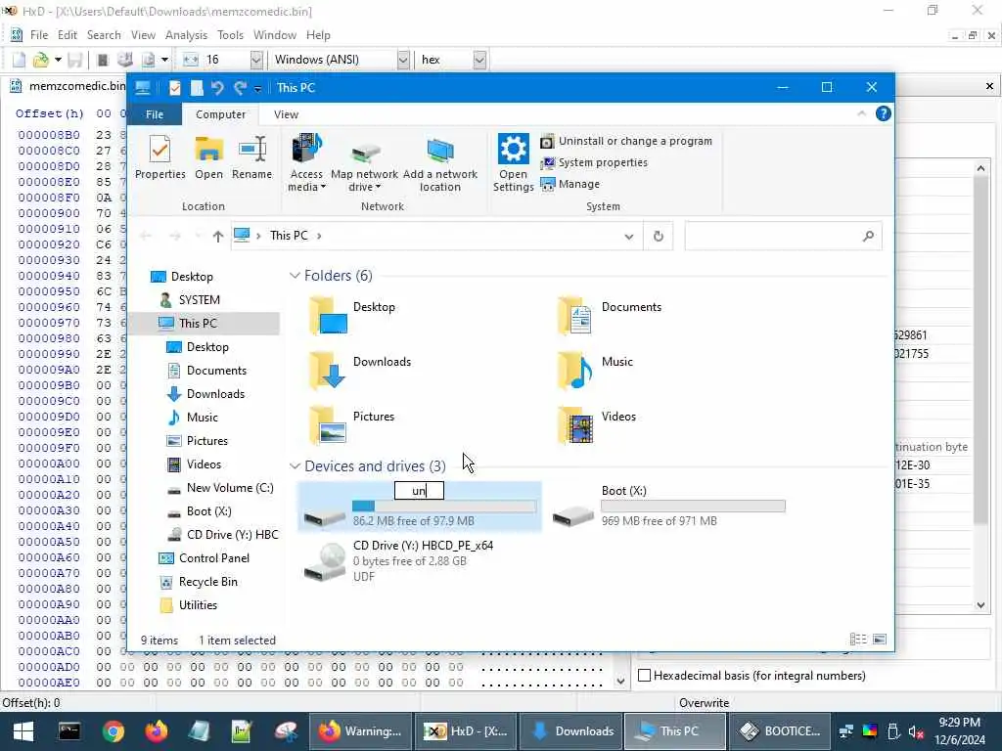Collapse the Folders (6) section
This screenshot has height=751, width=1002.
pyautogui.click(x=295, y=275)
